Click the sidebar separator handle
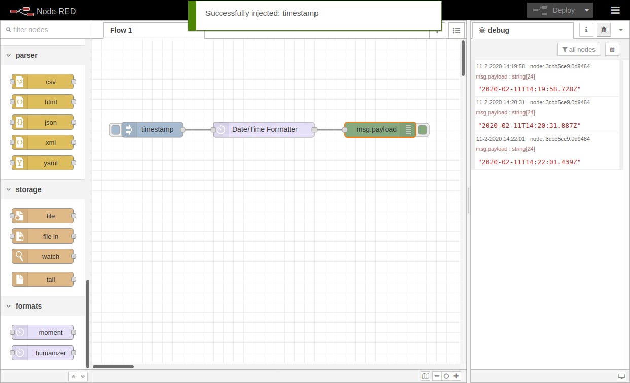The image size is (630, 383). (468, 200)
